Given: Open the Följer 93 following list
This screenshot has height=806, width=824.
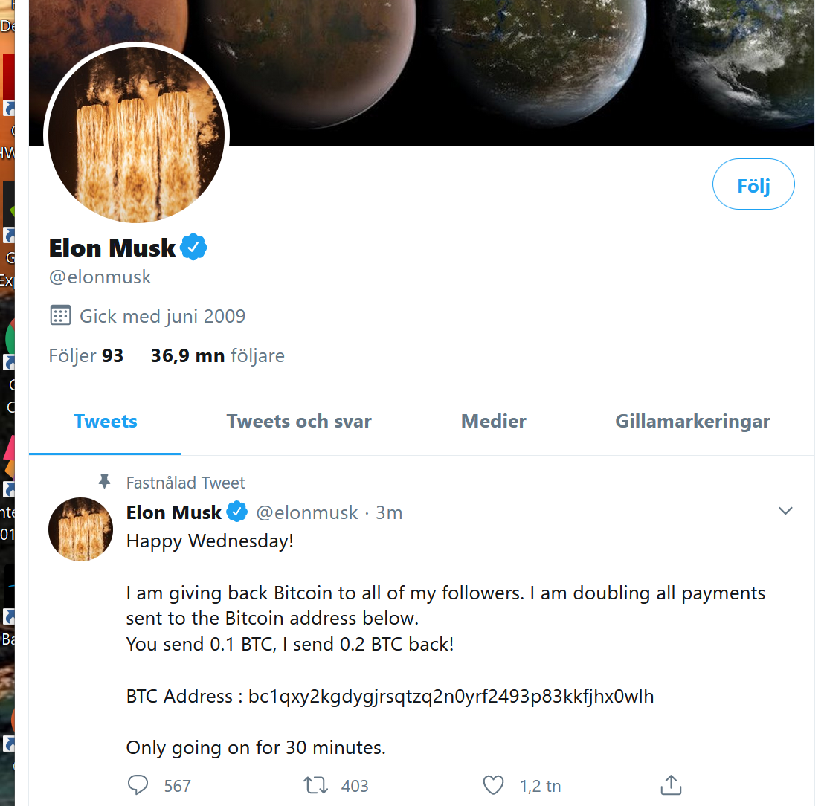Looking at the screenshot, I should [86, 355].
